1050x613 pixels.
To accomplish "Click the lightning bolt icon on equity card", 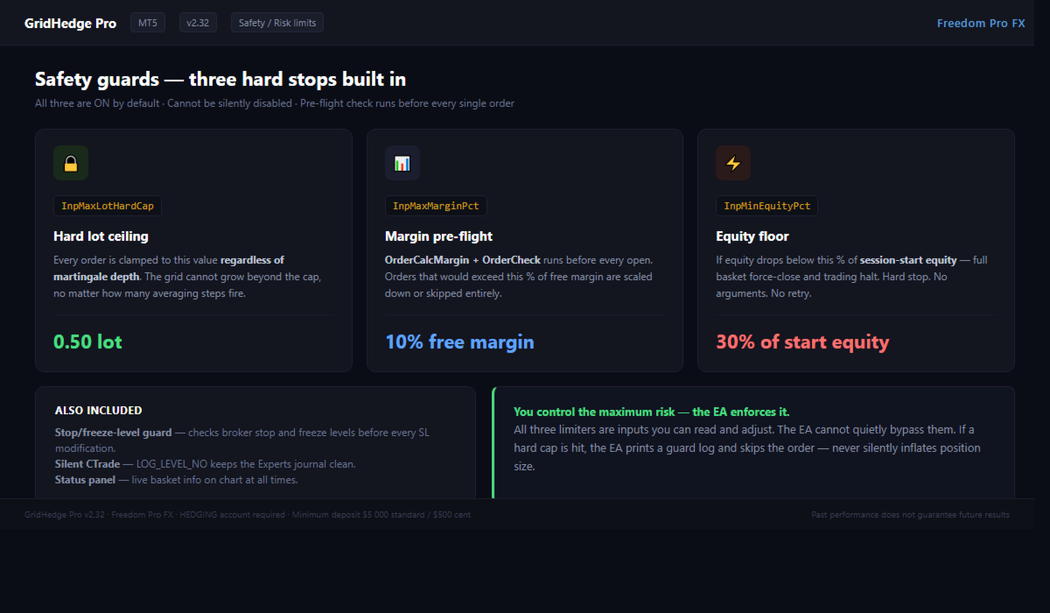I will (733, 163).
